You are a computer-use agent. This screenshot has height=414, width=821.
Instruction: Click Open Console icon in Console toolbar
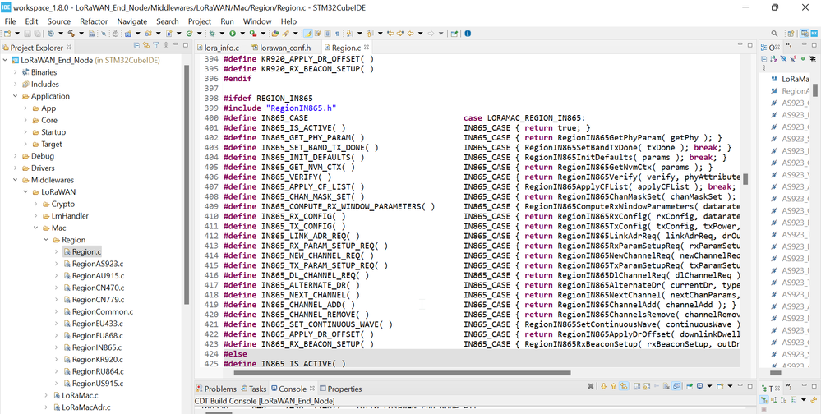719,386
